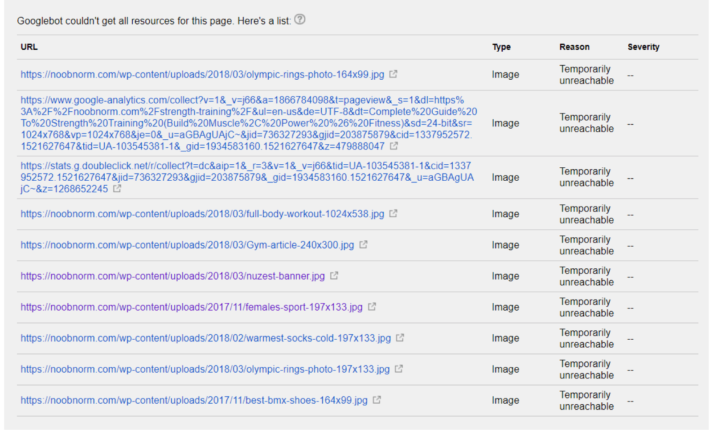This screenshot has width=713, height=430.
Task: Click the Severity column header
Action: click(x=643, y=47)
